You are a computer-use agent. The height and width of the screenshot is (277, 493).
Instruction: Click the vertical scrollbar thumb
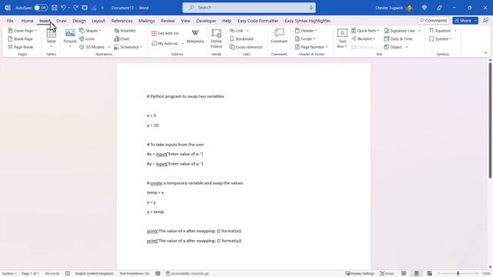490,121
